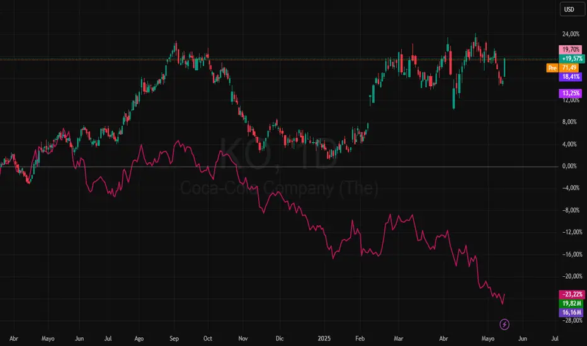The image size is (587, 346).
Task: Click the Nov month label
Action: coord(243,338)
